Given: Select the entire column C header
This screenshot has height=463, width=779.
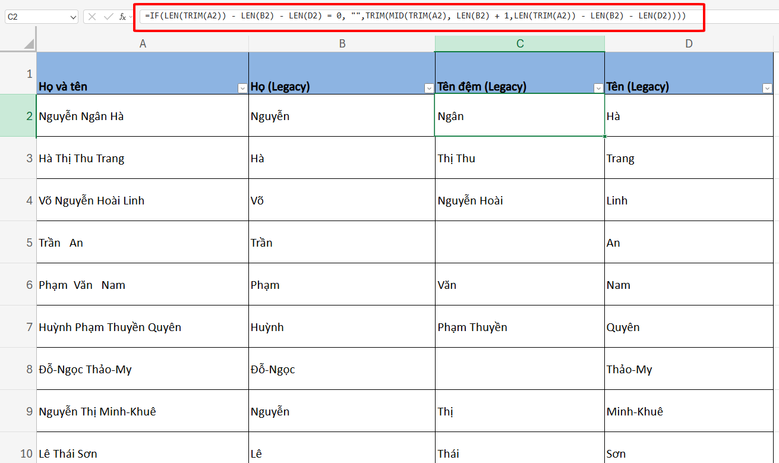Looking at the screenshot, I should [519, 43].
